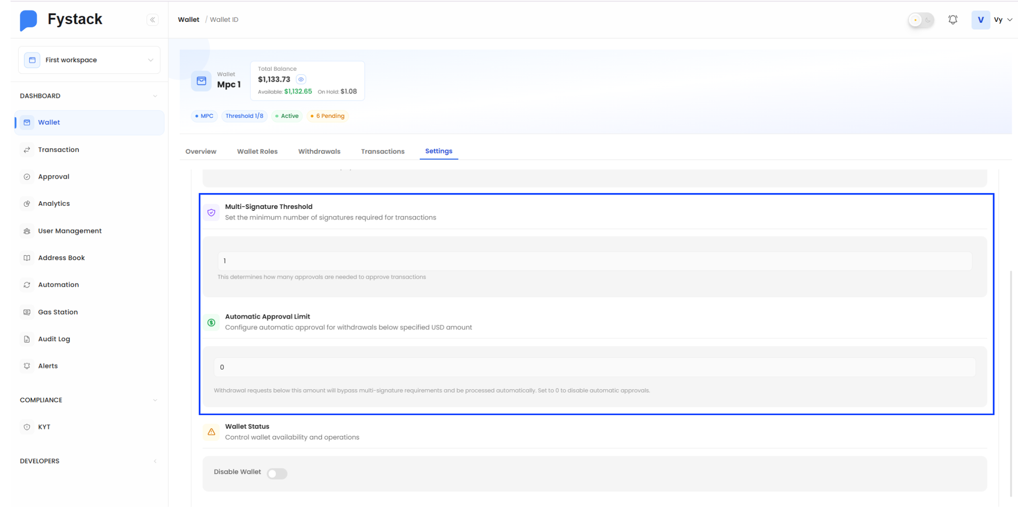The height and width of the screenshot is (527, 1018).
Task: Toggle the Disable Wallet switch
Action: click(277, 474)
